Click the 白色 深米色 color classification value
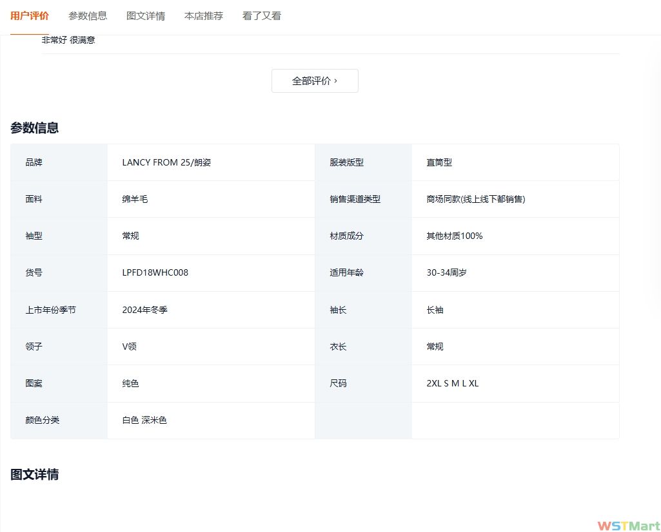The width and height of the screenshot is (661, 532). point(144,421)
